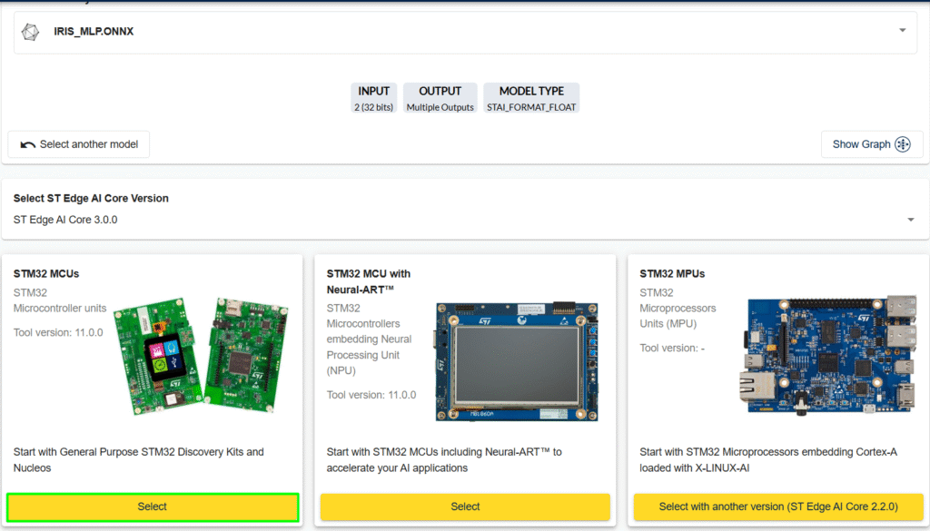Click the blue STM32 MPU board image
The width and height of the screenshot is (930, 531).
[x=829, y=354]
